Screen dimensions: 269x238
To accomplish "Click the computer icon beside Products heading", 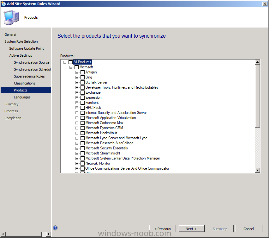I will pyautogui.click(x=11, y=17).
